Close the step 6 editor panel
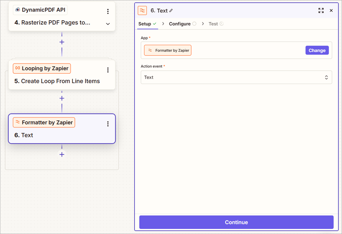 click(x=331, y=11)
